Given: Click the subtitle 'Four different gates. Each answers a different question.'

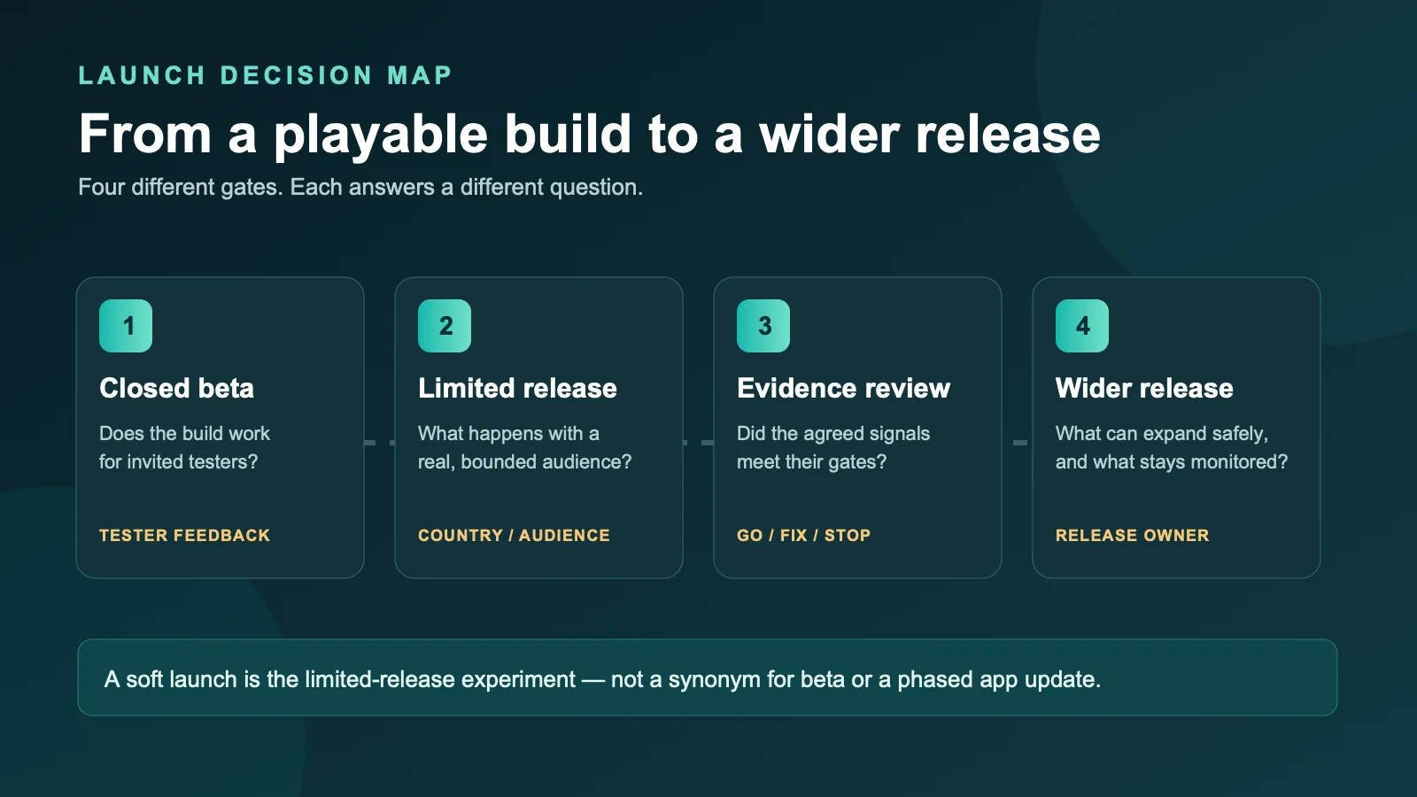Looking at the screenshot, I should tap(360, 188).
